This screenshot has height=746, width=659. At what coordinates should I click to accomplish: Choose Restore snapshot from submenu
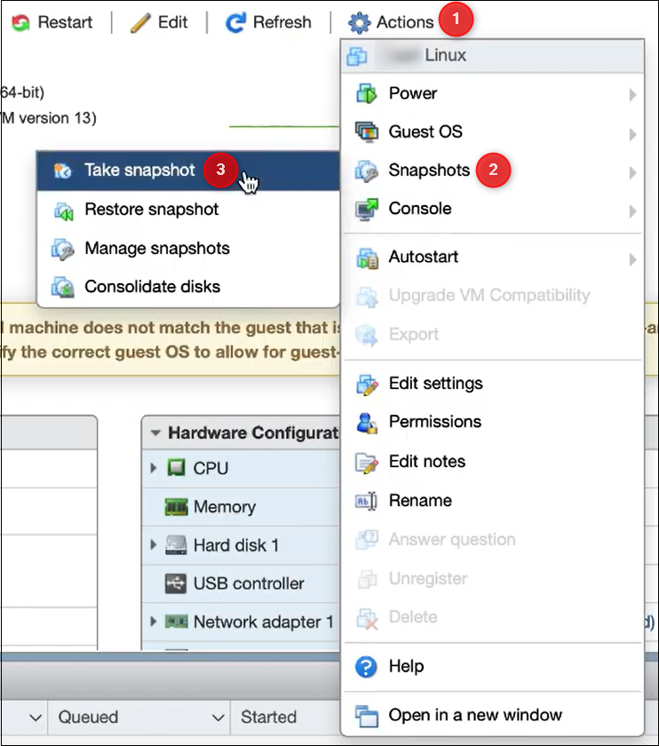pos(188,210)
